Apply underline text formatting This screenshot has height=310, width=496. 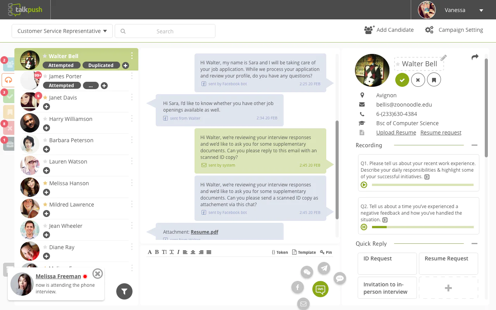(172, 252)
